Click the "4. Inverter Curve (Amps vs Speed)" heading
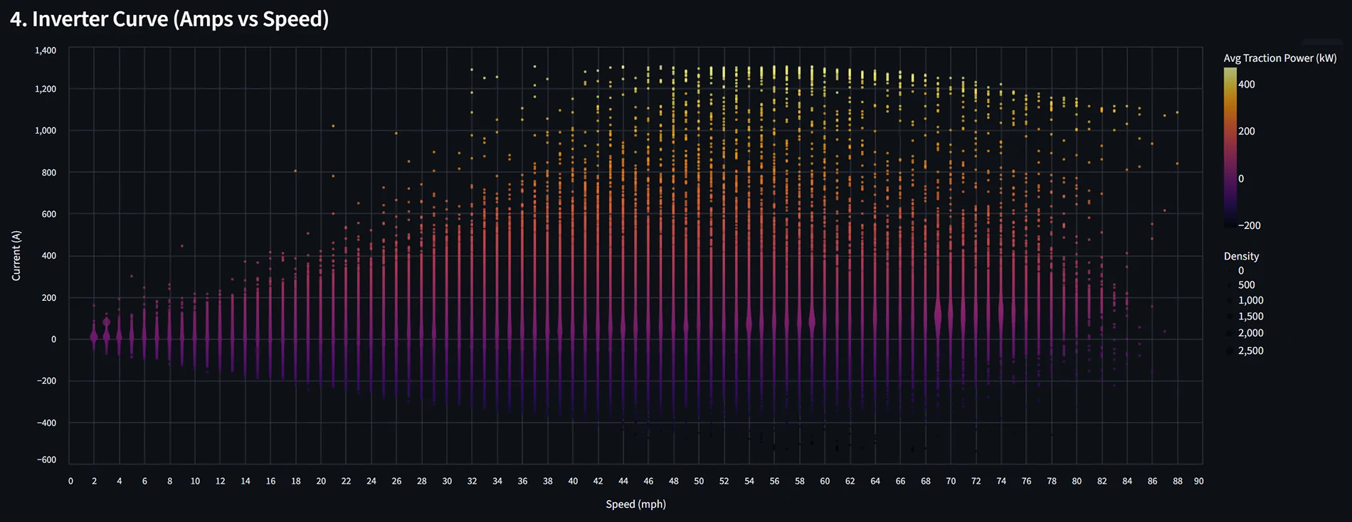Screen dimensions: 1352x522 [x=169, y=19]
